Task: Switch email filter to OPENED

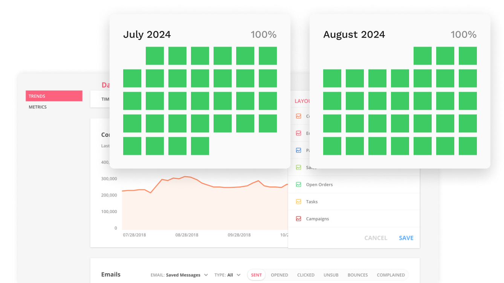Action: tap(279, 275)
